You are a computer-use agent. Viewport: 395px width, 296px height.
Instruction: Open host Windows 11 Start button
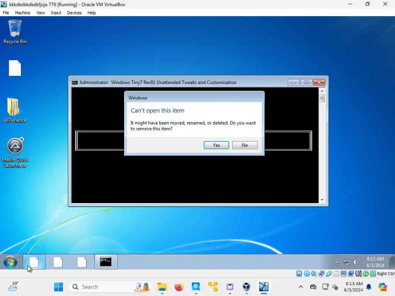coord(59,287)
